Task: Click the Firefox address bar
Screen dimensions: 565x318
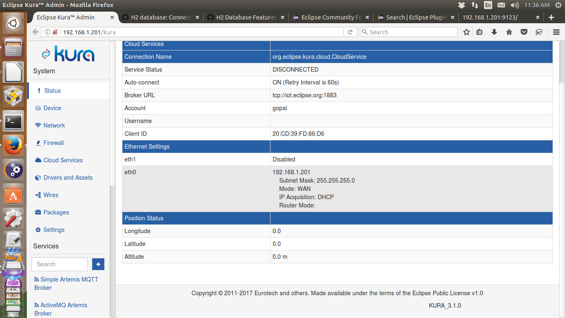Action: (x=202, y=32)
